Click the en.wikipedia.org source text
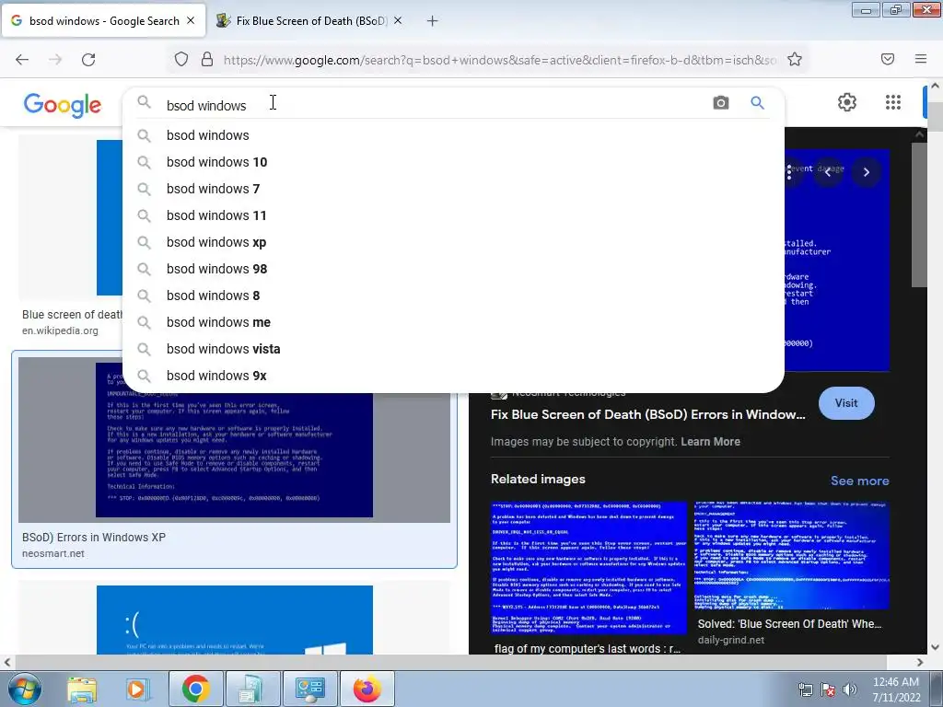Image resolution: width=943 pixels, height=707 pixels. (x=60, y=330)
